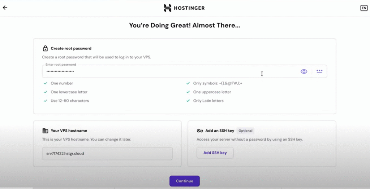This screenshot has height=189, width=370.
Task: Click the Only Latin letters checkmark
Action: click(188, 101)
